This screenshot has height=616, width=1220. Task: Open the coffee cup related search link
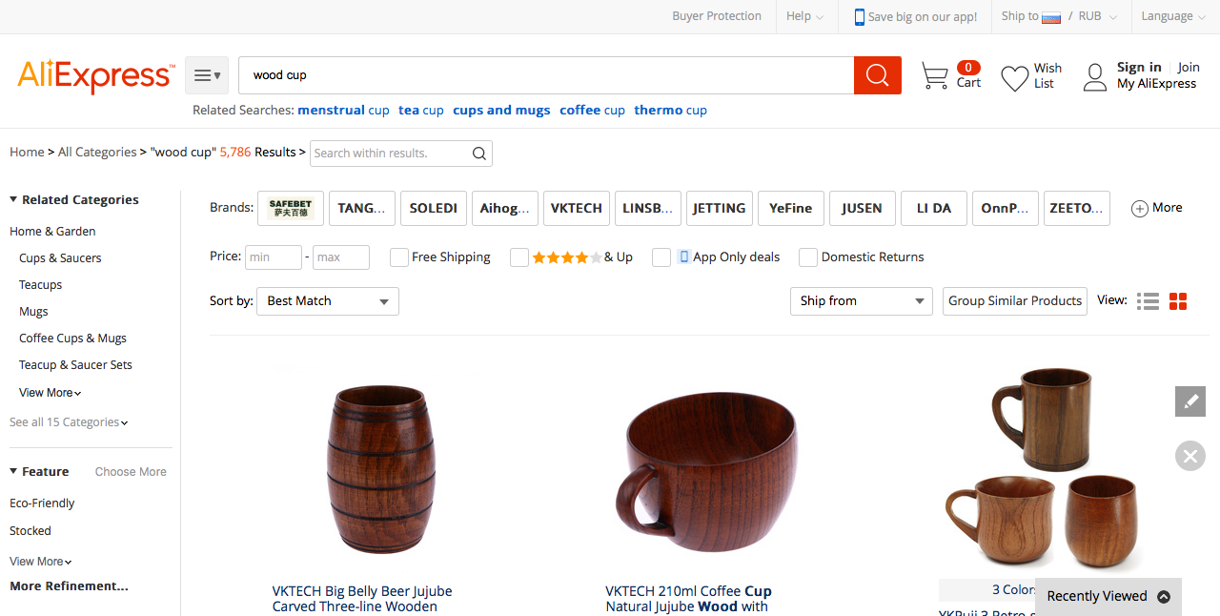[592, 111]
